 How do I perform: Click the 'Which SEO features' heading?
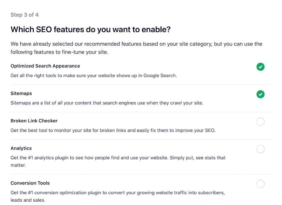point(90,30)
